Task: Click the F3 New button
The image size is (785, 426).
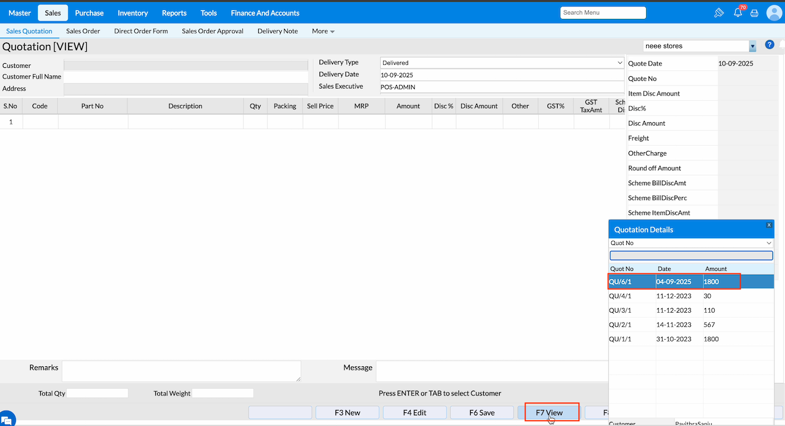Action: click(347, 412)
